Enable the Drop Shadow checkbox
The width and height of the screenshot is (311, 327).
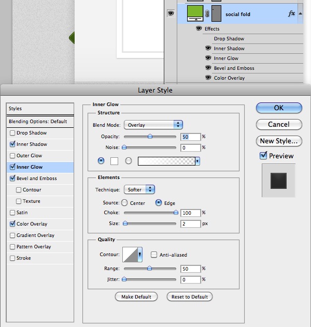[x=12, y=133]
